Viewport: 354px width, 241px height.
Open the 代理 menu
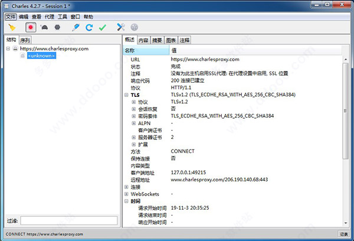49,17
